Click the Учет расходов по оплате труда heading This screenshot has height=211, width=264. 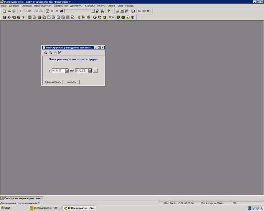pos(73,59)
